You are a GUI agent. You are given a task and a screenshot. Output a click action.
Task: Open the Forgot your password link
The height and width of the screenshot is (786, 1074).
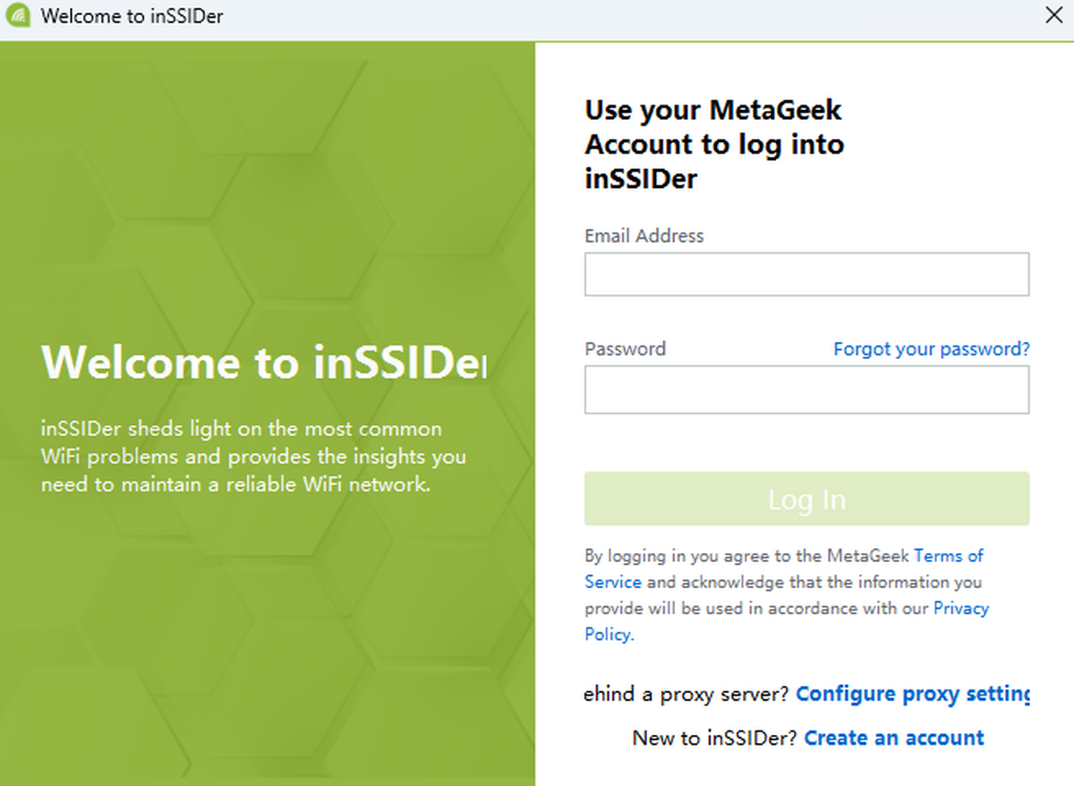click(x=932, y=349)
